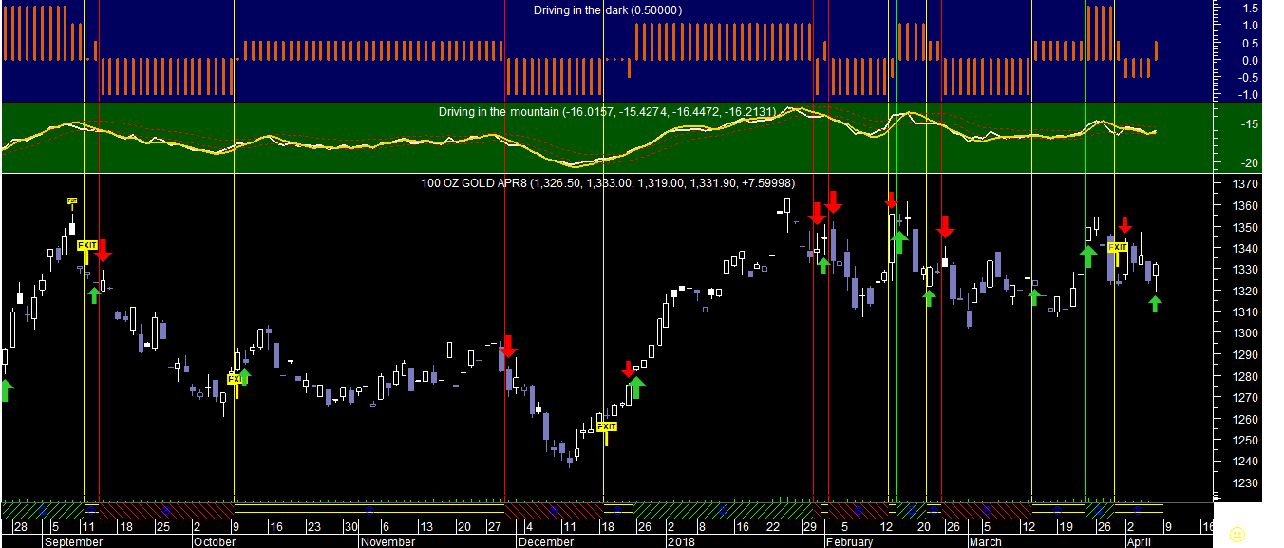Click the yellow neutral-face icon beside the date axis
1284x548 pixels.
(1237, 535)
